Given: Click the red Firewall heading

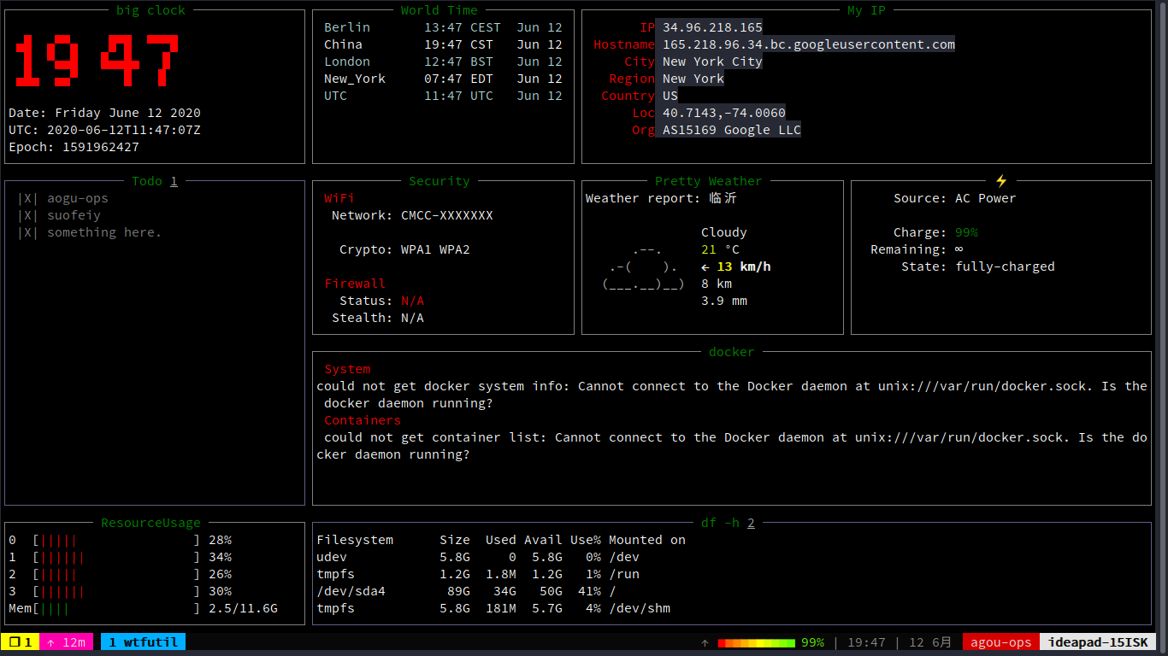Looking at the screenshot, I should [x=355, y=284].
